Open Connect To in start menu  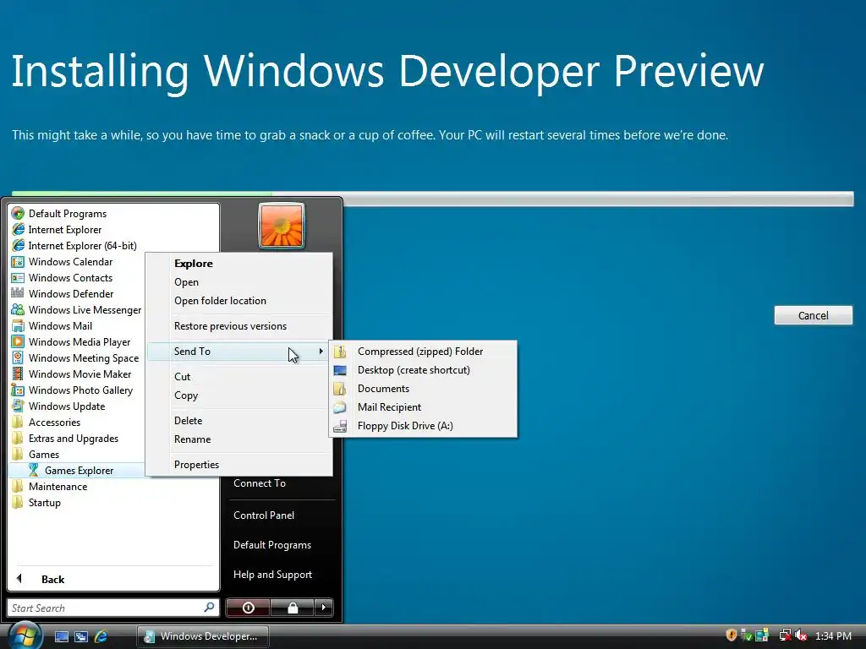tap(260, 483)
